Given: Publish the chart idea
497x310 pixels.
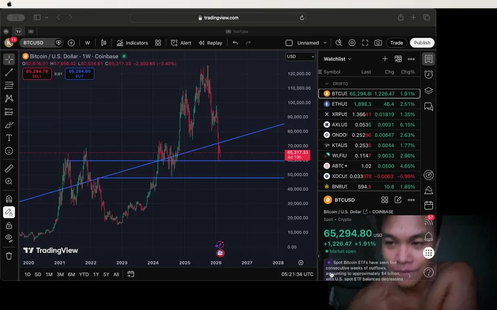Looking at the screenshot, I should pyautogui.click(x=422, y=43).
